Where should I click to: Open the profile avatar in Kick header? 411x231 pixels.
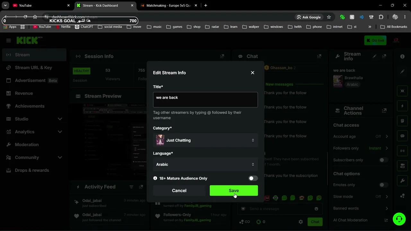click(x=396, y=40)
